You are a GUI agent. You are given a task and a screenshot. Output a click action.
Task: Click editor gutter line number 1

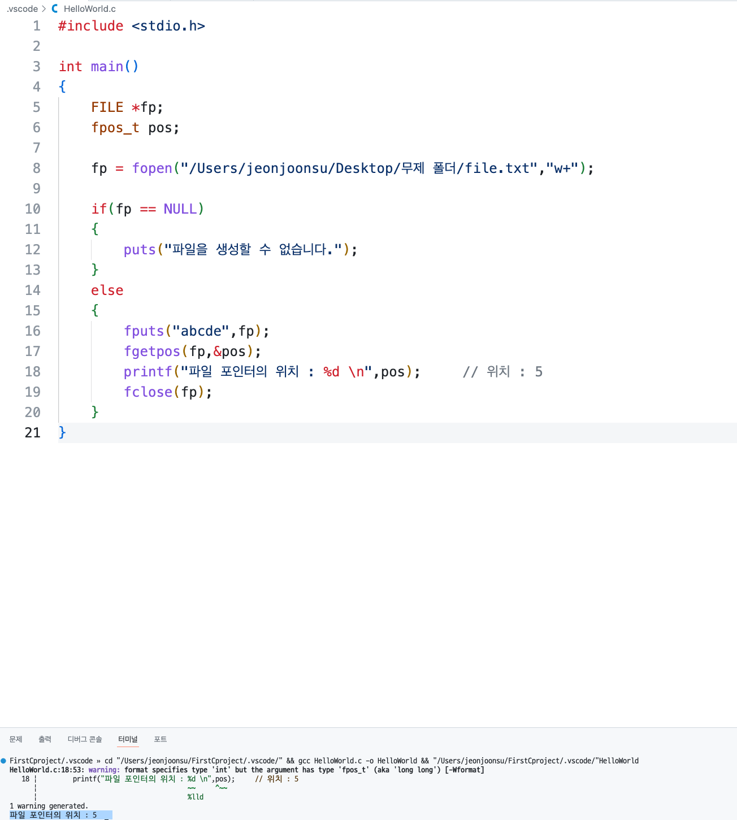click(x=37, y=26)
